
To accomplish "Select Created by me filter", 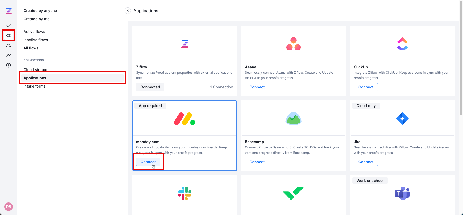I will pos(36,19).
